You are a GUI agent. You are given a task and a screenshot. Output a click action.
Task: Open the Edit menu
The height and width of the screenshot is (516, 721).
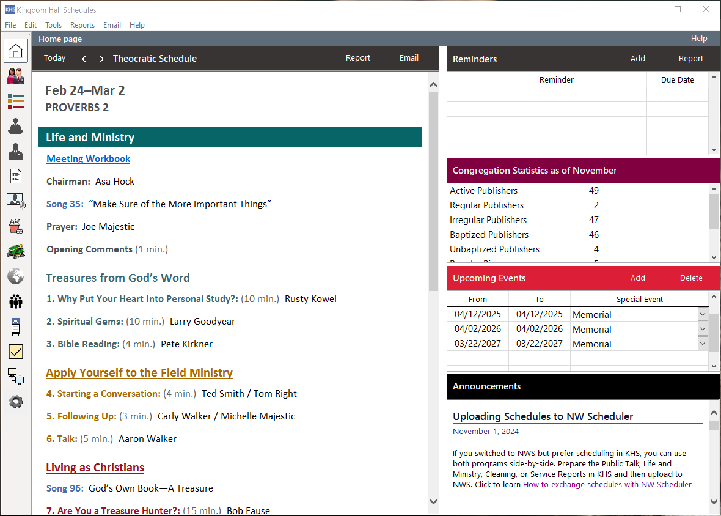(x=31, y=25)
